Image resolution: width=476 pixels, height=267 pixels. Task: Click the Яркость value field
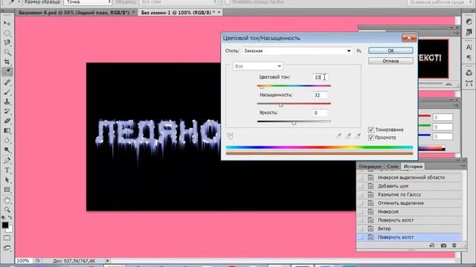point(320,113)
